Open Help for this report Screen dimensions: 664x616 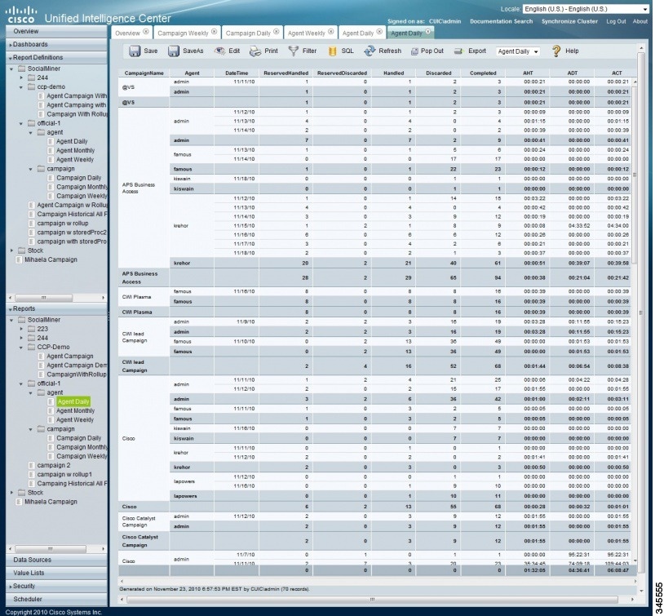(567, 51)
